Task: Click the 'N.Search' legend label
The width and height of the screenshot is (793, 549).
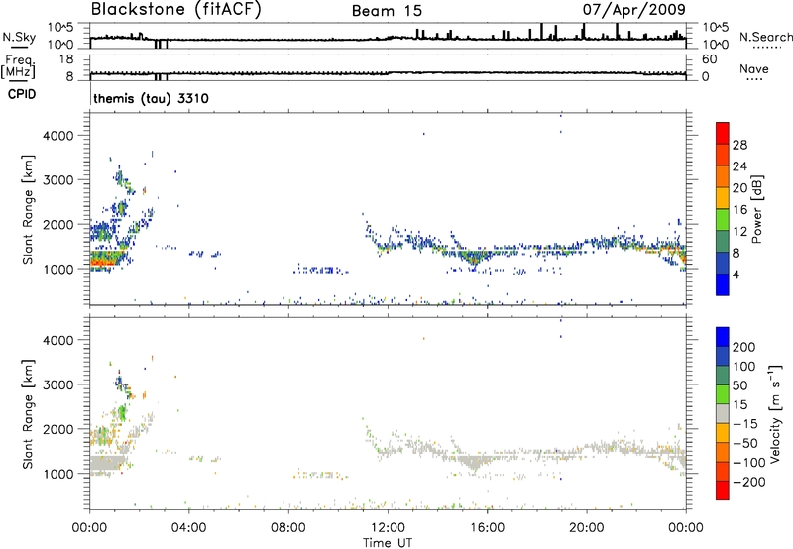Action: [765, 37]
